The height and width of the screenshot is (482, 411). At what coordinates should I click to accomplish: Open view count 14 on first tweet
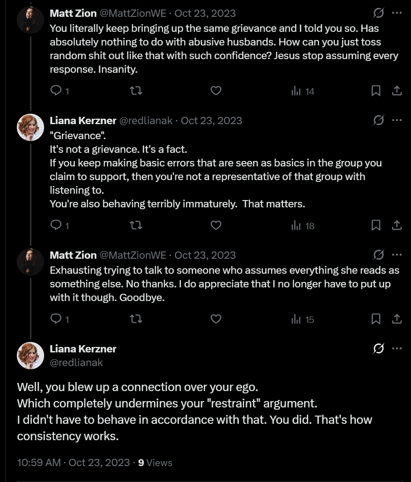click(303, 91)
